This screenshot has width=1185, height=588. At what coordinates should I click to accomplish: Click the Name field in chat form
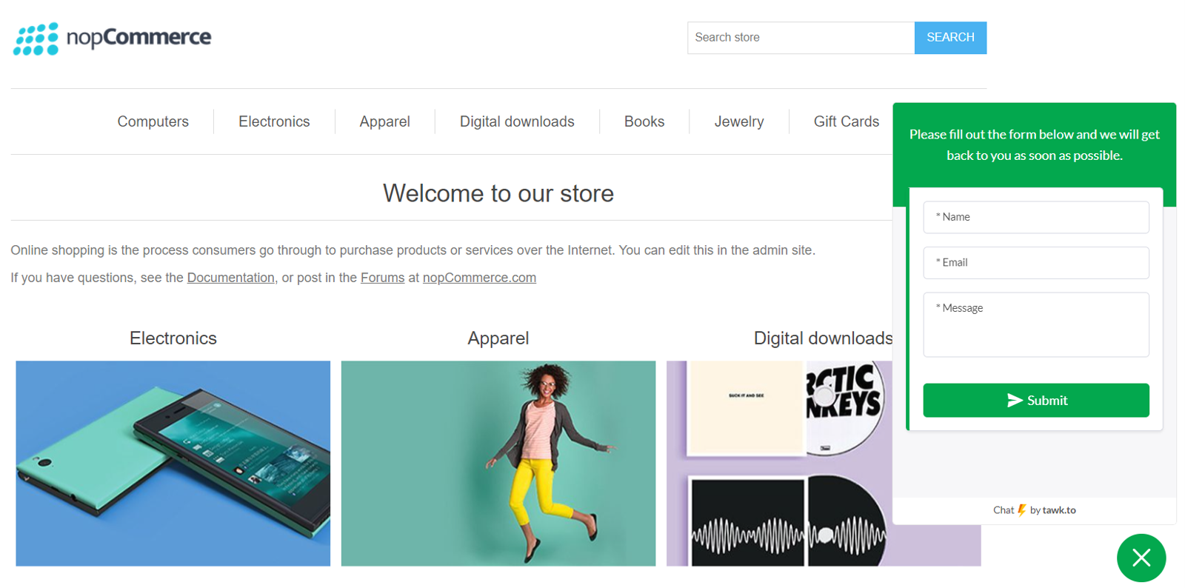tap(1035, 217)
